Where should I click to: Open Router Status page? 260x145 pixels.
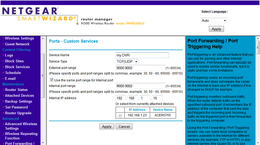(16, 90)
